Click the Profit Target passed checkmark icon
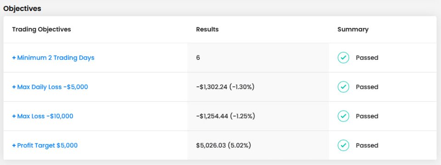Screen dimensions: 441x165 [343, 145]
